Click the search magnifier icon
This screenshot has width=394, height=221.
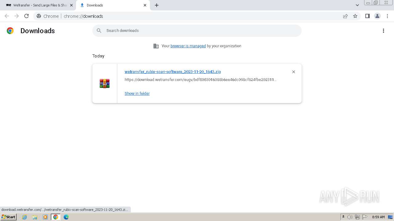point(99,31)
